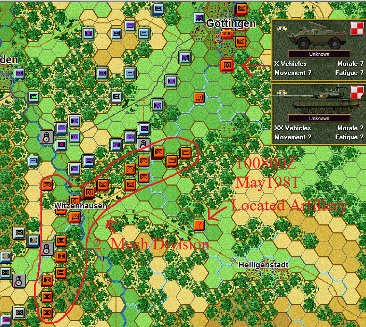Select stacked blue bowtie counter at map's top edge

pos(158,10)
